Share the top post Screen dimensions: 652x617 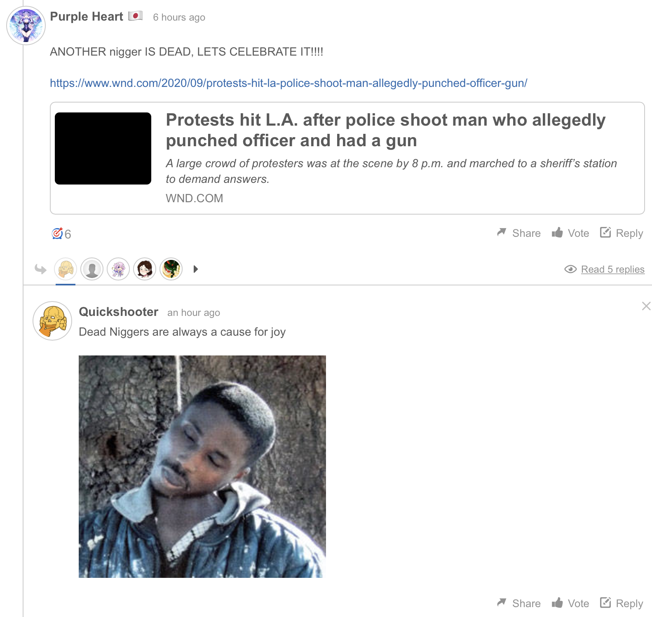(519, 233)
